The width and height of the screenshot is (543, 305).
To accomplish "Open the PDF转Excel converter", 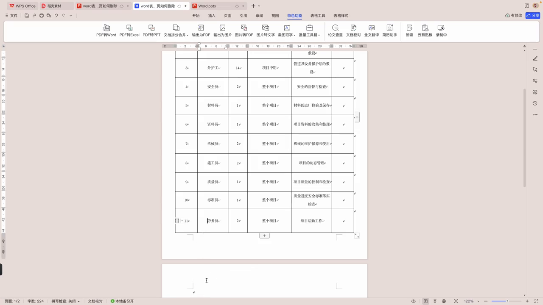I will click(x=129, y=30).
